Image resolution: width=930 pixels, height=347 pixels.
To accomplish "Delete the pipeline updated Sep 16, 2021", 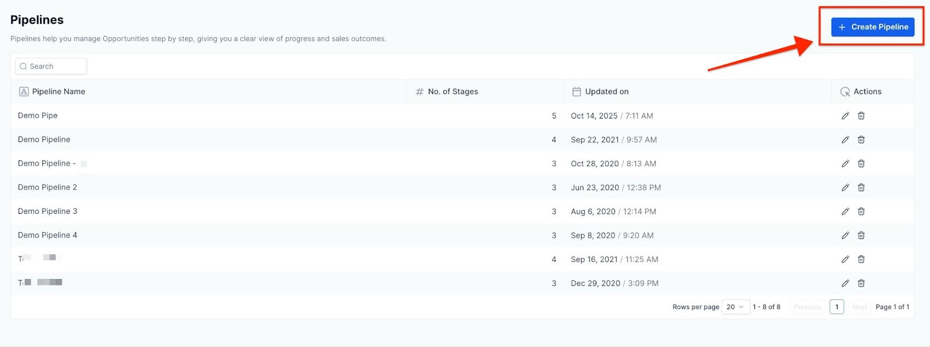I will (x=861, y=259).
